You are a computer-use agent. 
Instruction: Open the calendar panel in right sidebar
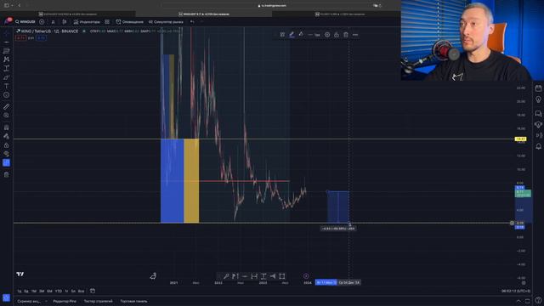[x=538, y=88]
